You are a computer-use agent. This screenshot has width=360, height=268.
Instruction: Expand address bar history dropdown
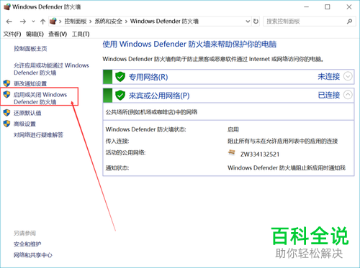point(248,22)
